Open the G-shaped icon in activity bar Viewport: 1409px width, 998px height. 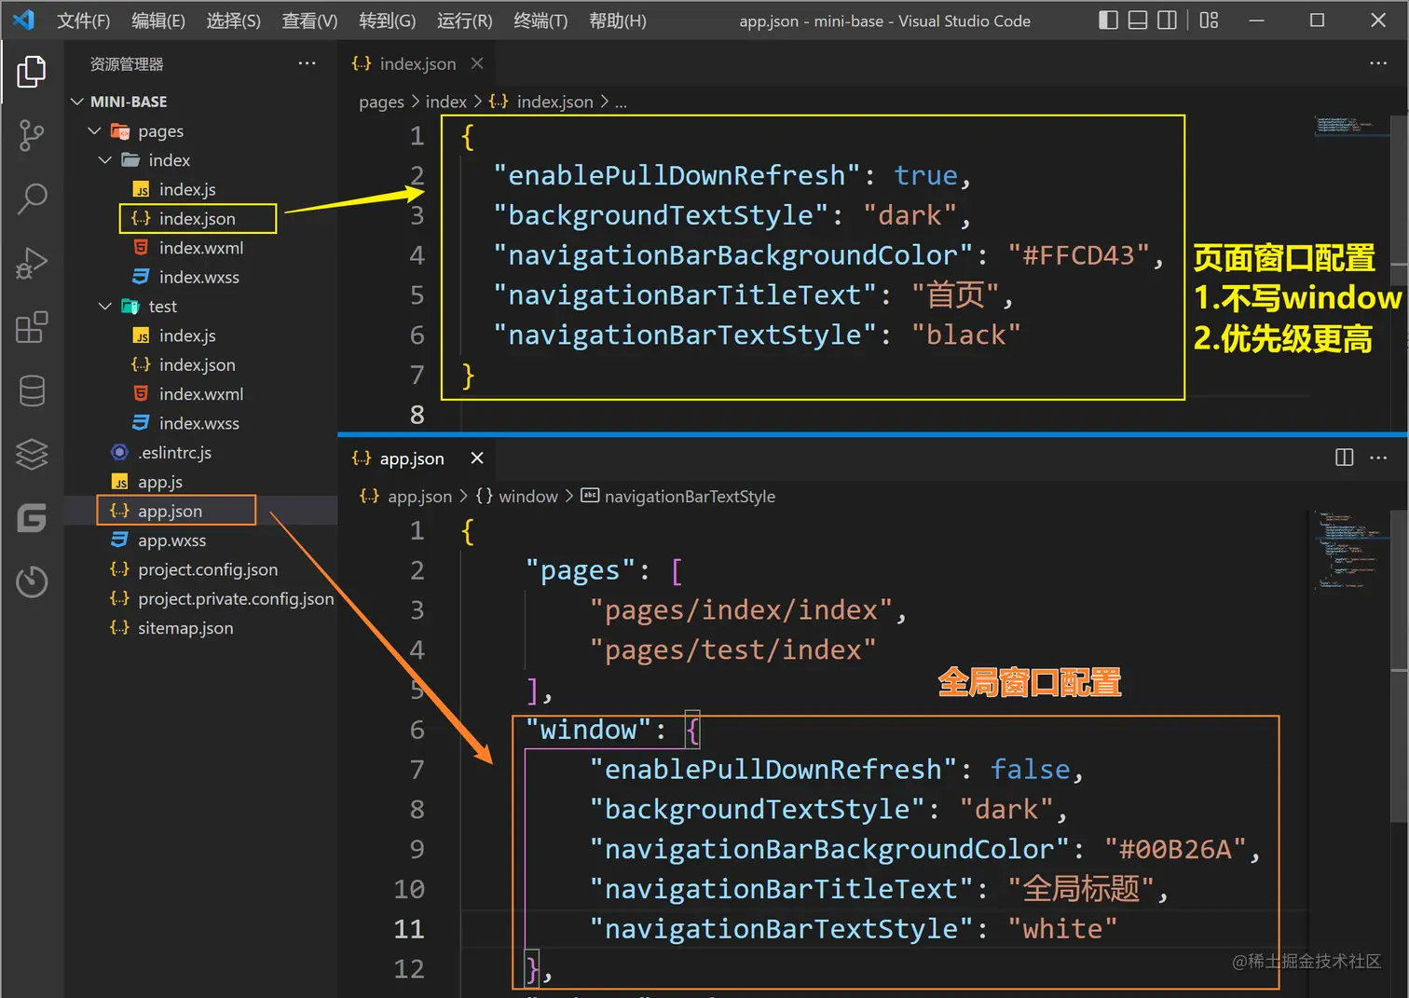32,518
